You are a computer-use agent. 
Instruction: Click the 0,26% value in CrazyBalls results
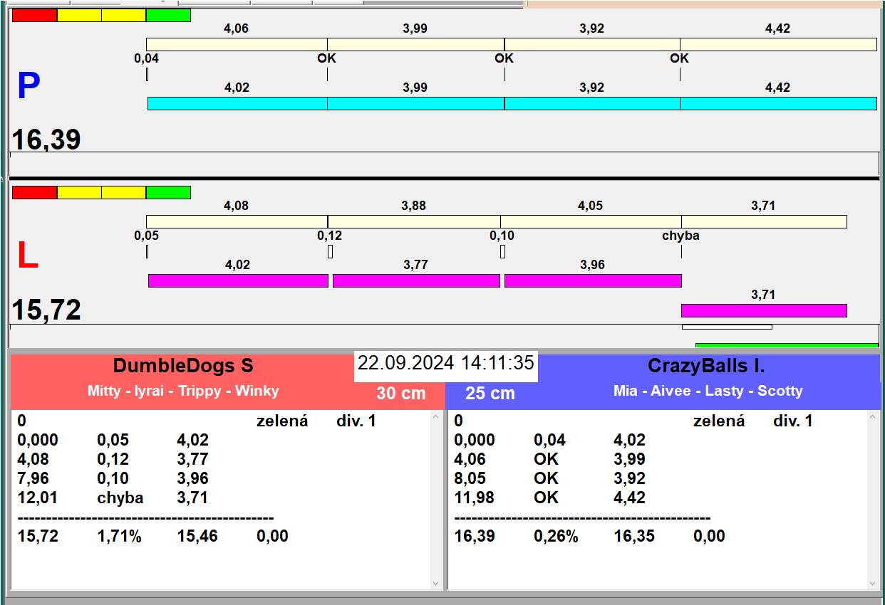click(556, 536)
